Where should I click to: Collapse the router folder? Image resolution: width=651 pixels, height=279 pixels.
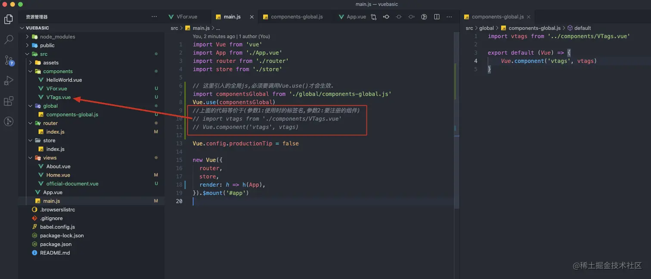[x=50, y=123]
